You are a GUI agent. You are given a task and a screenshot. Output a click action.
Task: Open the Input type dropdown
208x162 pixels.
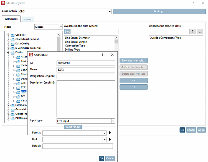pos(113,121)
